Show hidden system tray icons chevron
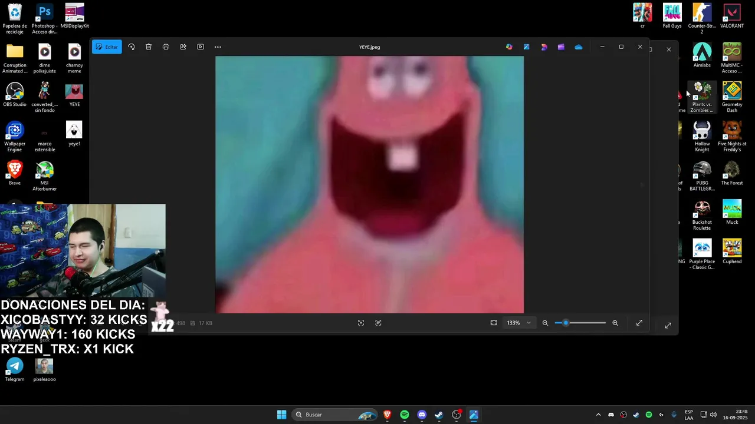The height and width of the screenshot is (424, 755). tap(598, 415)
